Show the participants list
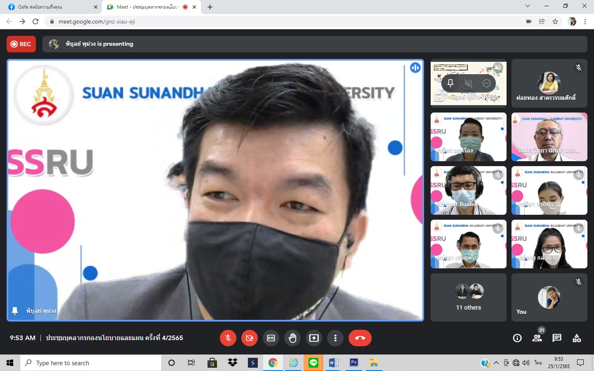Viewport: 594px width, 371px height. pos(537,338)
